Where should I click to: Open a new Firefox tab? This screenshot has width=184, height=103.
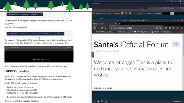pos(120,24)
